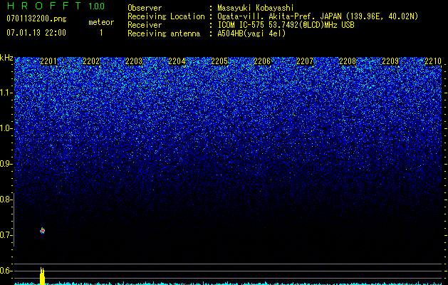Image resolution: width=448 pixels, height=285 pixels.
Task: Click the 1.0 kHz axis label
Action: (x=6, y=128)
